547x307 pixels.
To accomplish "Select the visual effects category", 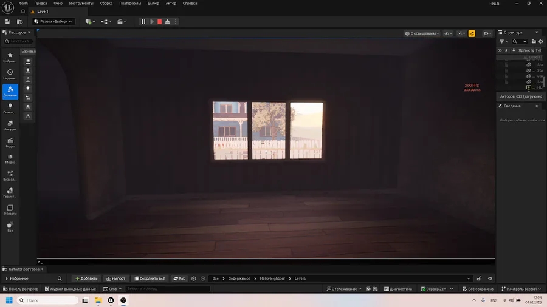I will click(10, 176).
